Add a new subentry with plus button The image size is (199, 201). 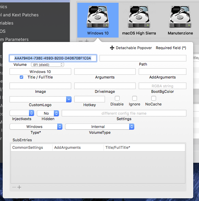click(19, 187)
